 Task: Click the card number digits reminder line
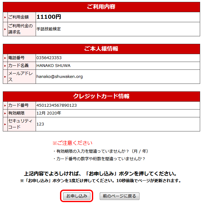point(99,159)
